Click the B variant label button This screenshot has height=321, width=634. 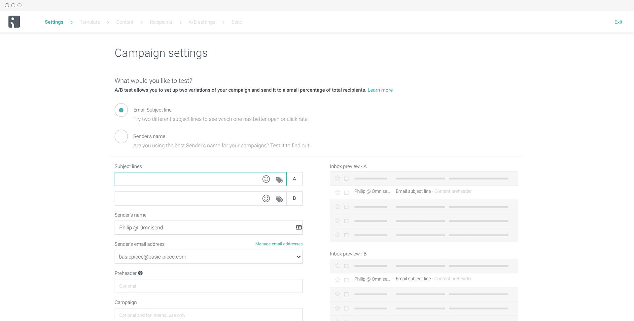[x=295, y=198]
